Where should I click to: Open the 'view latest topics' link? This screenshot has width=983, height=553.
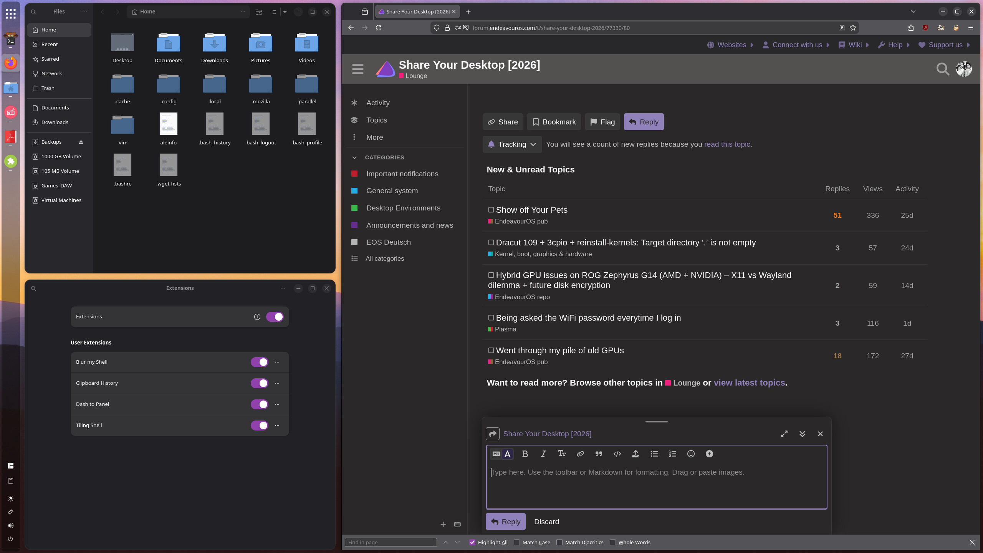[749, 382]
